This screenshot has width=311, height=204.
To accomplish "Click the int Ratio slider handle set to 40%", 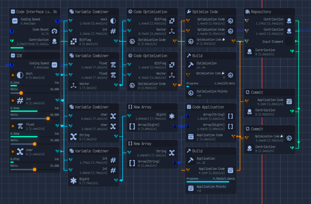I will pyautogui.click(x=48, y=118).
